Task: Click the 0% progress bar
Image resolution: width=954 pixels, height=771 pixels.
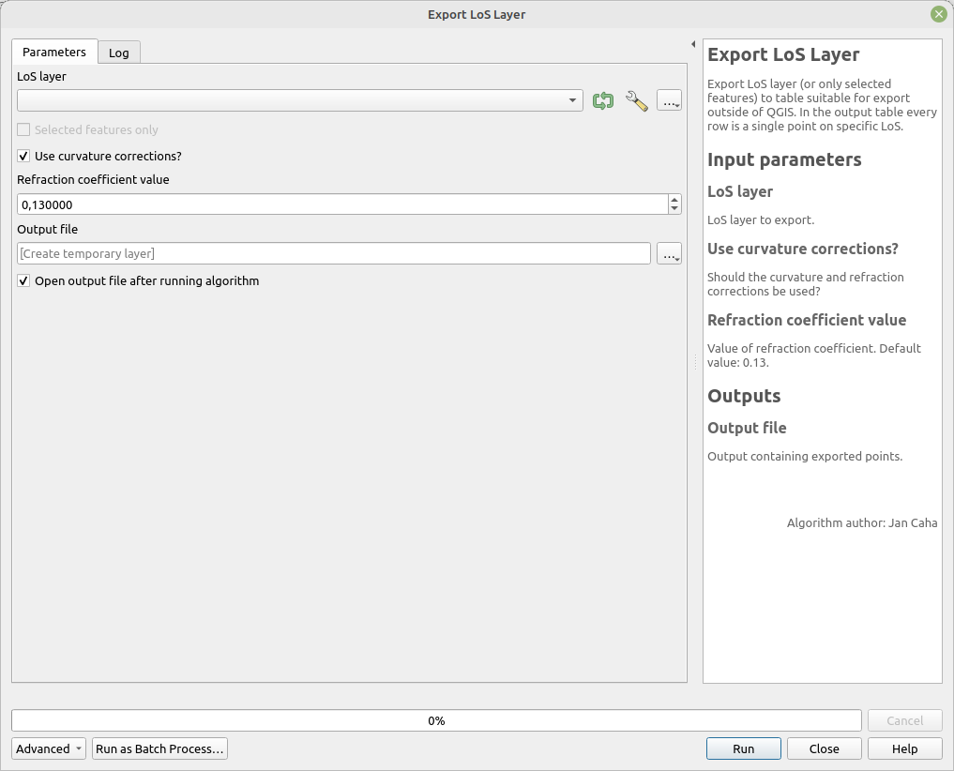Action: [436, 720]
